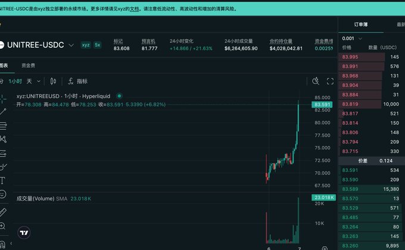
Task: Open the emoji icons tool
Action: pos(3,194)
